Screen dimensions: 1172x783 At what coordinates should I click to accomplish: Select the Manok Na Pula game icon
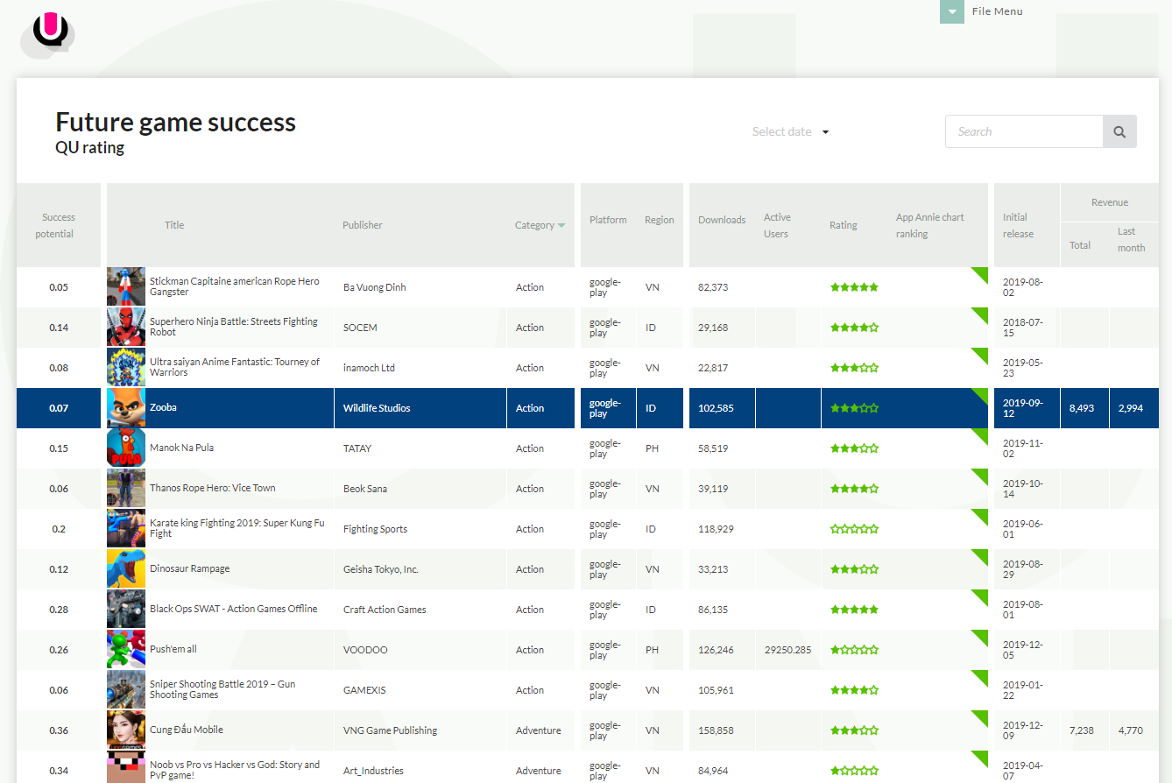[x=126, y=448]
